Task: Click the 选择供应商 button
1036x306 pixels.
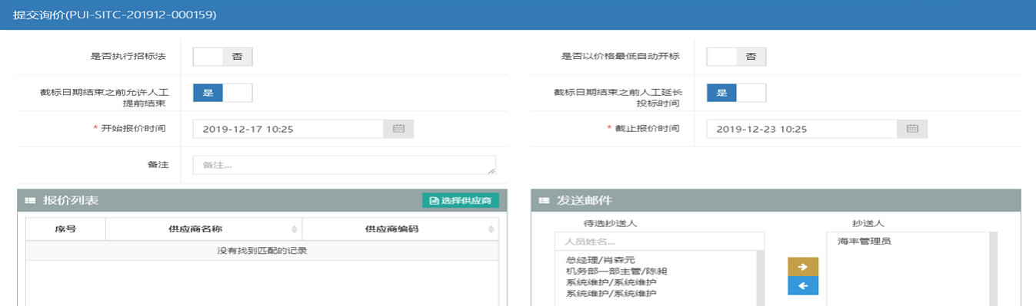Action: coord(461,201)
